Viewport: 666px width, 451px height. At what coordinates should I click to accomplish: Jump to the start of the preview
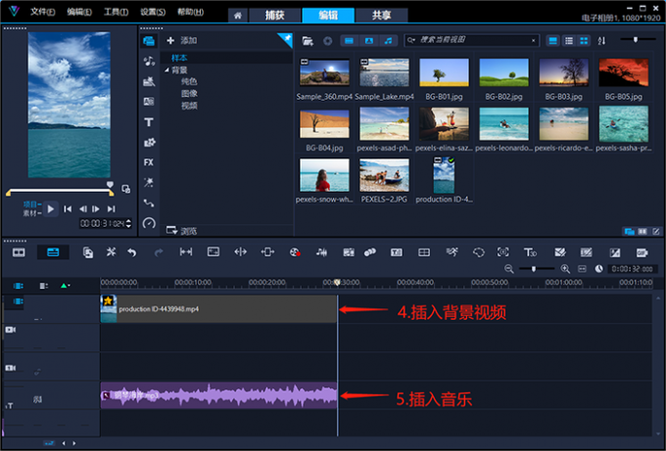click(x=68, y=208)
